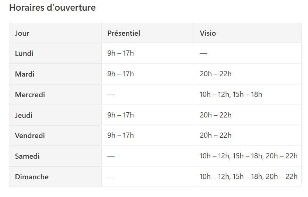Click the dash in Dimanche's Présentiel cell
The width and height of the screenshot is (308, 197).
111,177
